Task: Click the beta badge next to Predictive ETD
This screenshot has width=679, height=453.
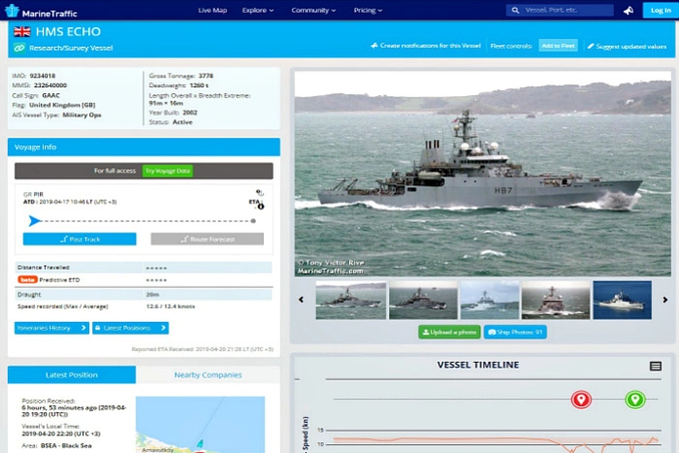Action: (x=28, y=279)
